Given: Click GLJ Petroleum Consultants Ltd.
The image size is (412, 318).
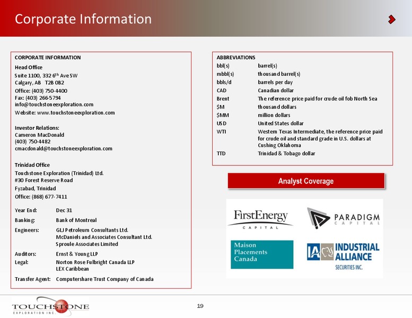Looking at the screenshot, I should coord(92,230).
